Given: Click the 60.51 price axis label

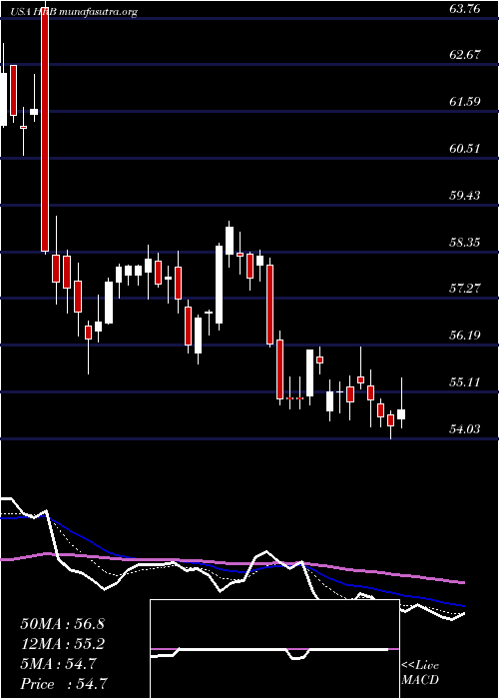Looking at the screenshot, I should point(465,149).
